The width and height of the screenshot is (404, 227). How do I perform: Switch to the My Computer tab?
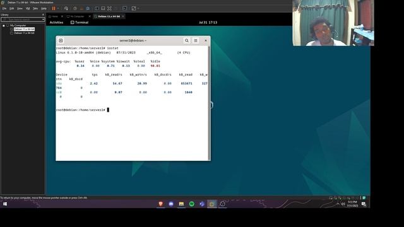tap(76, 16)
